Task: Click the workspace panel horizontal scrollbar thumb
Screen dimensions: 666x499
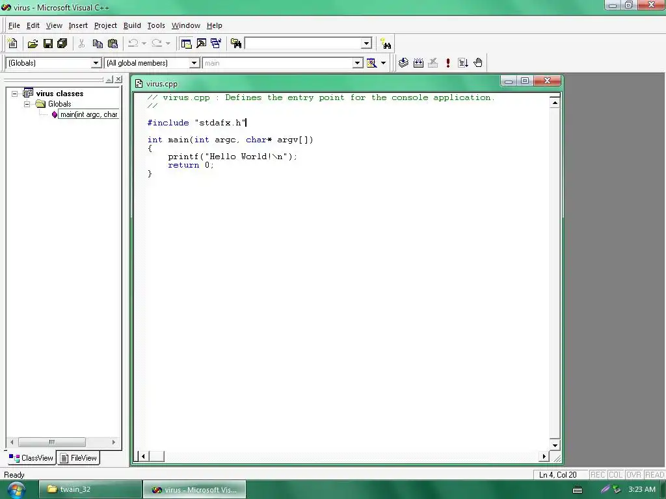Action: coord(52,442)
